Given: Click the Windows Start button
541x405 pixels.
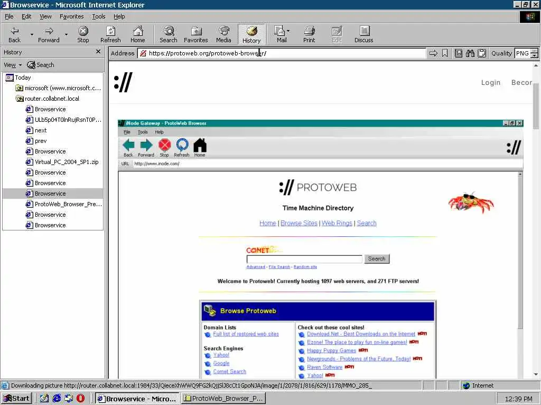Looking at the screenshot, I should click(16, 399).
